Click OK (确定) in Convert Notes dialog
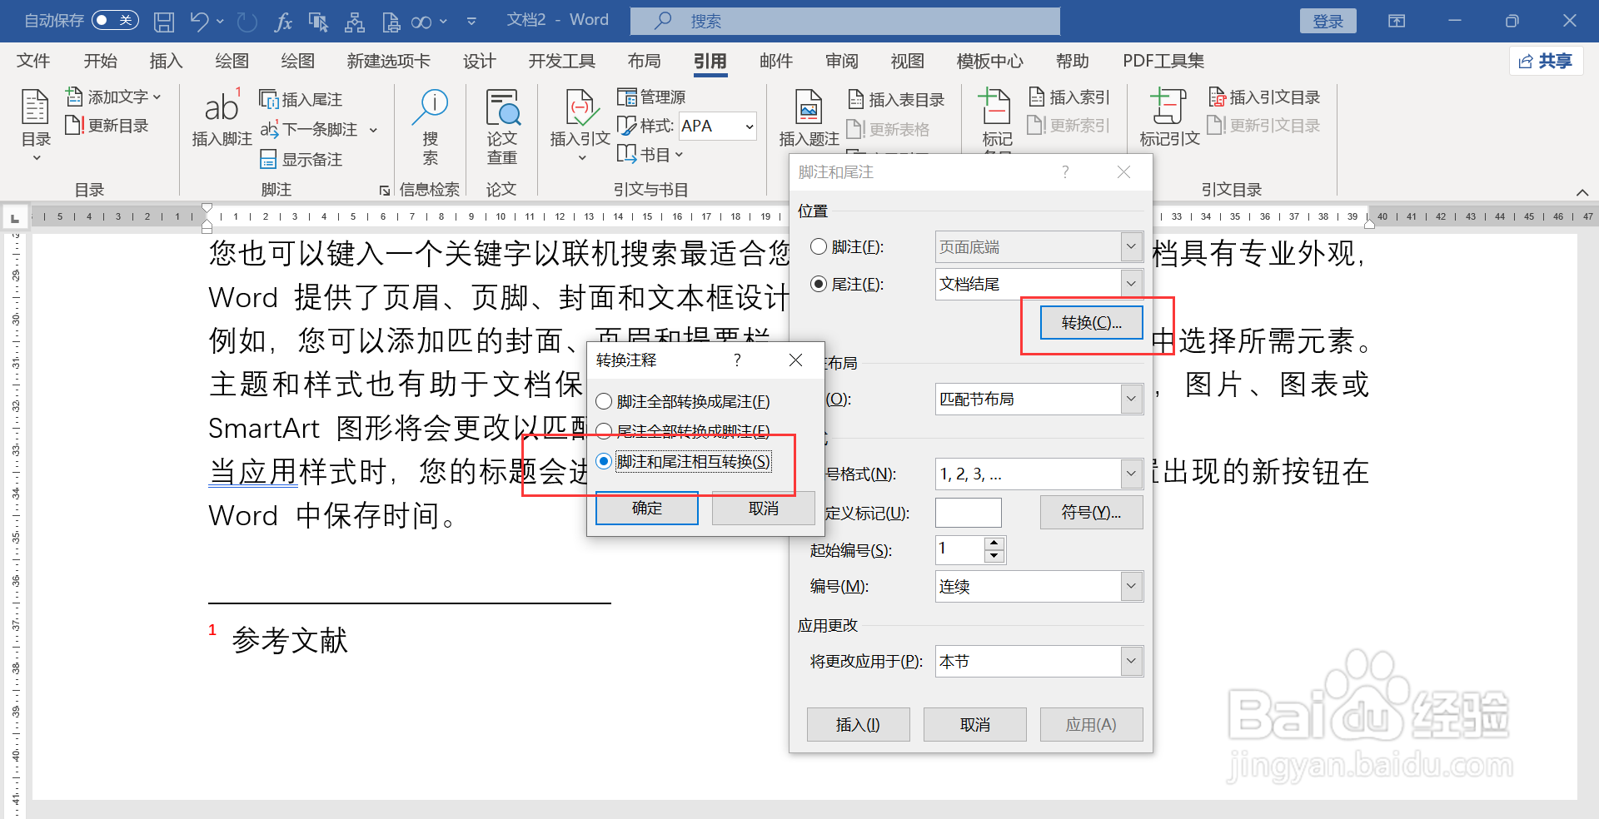This screenshot has width=1599, height=819. (647, 508)
